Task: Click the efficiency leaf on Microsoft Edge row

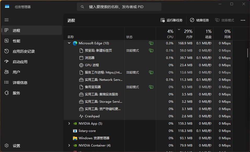Action: click(151, 43)
